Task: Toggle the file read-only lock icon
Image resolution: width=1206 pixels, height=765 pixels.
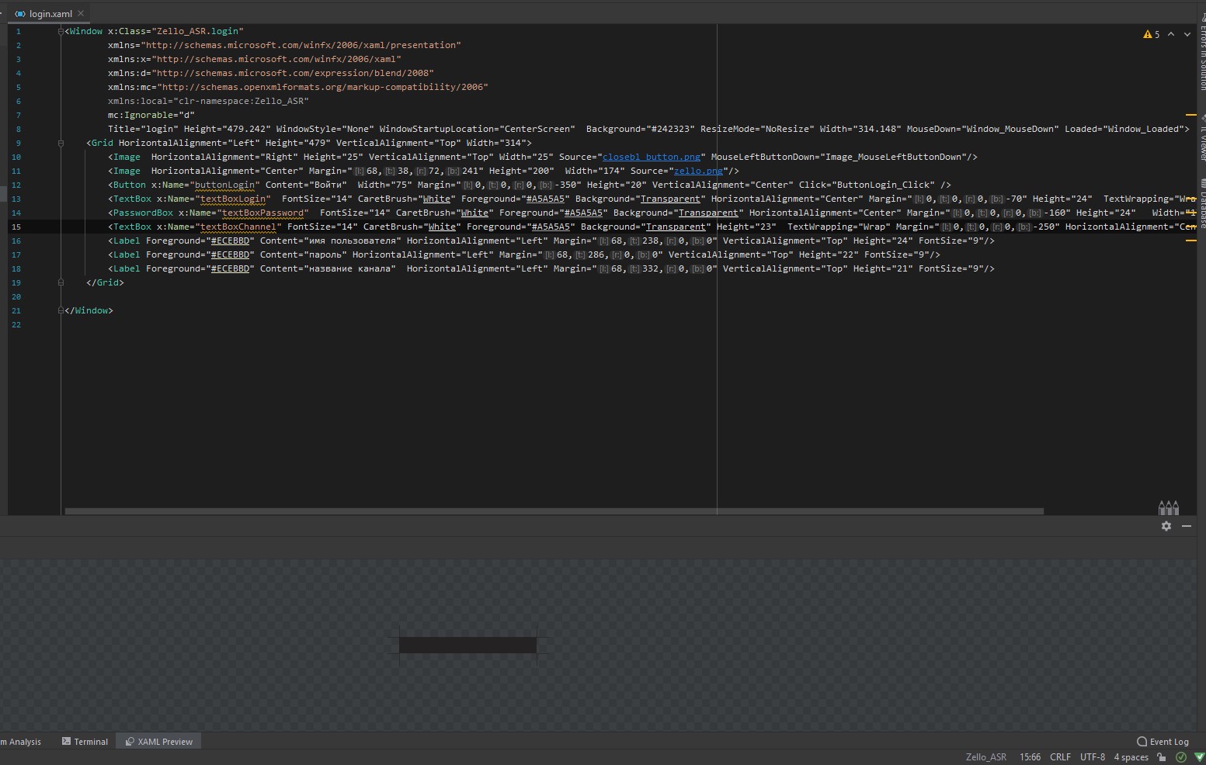Action: click(x=1161, y=757)
